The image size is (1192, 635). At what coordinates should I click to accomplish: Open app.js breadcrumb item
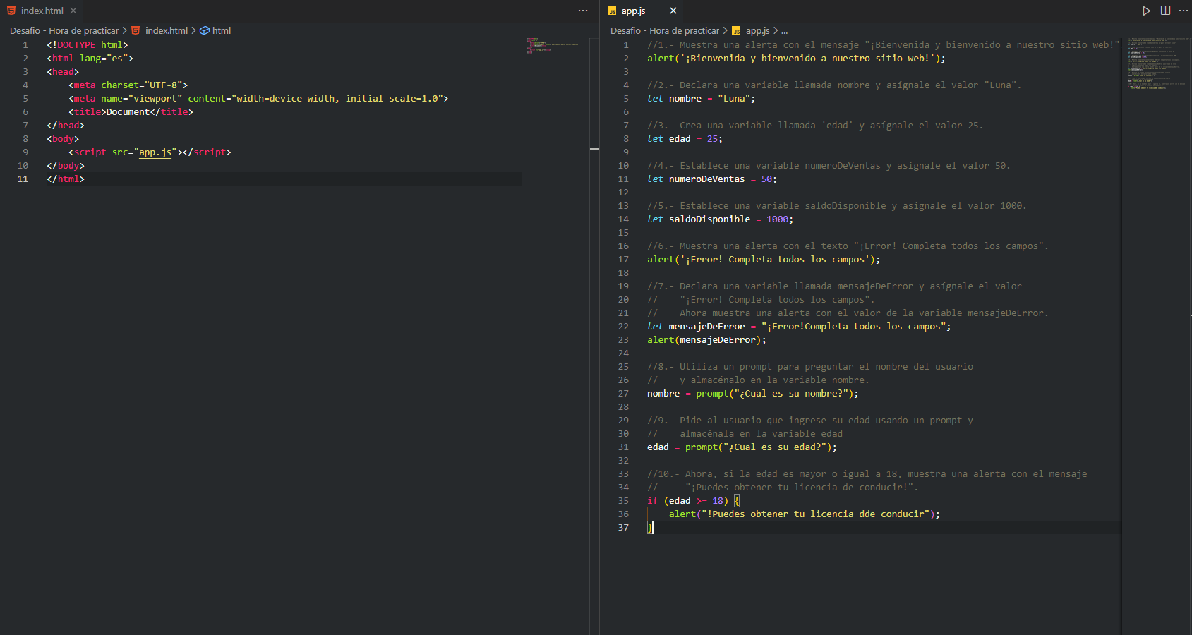pyautogui.click(x=758, y=30)
